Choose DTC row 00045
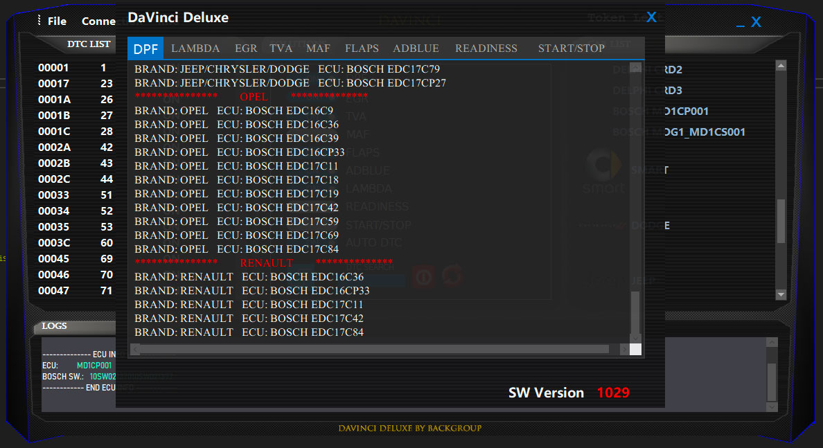823x448 pixels. 76,259
